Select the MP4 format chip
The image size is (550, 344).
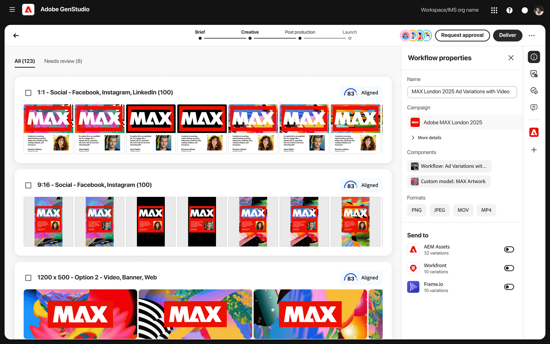486,210
